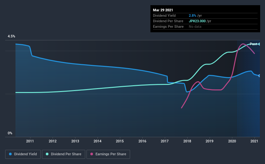This screenshot has height=164, width=265.
Task: Select the 2014 x-axis label
Action: [x=97, y=141]
